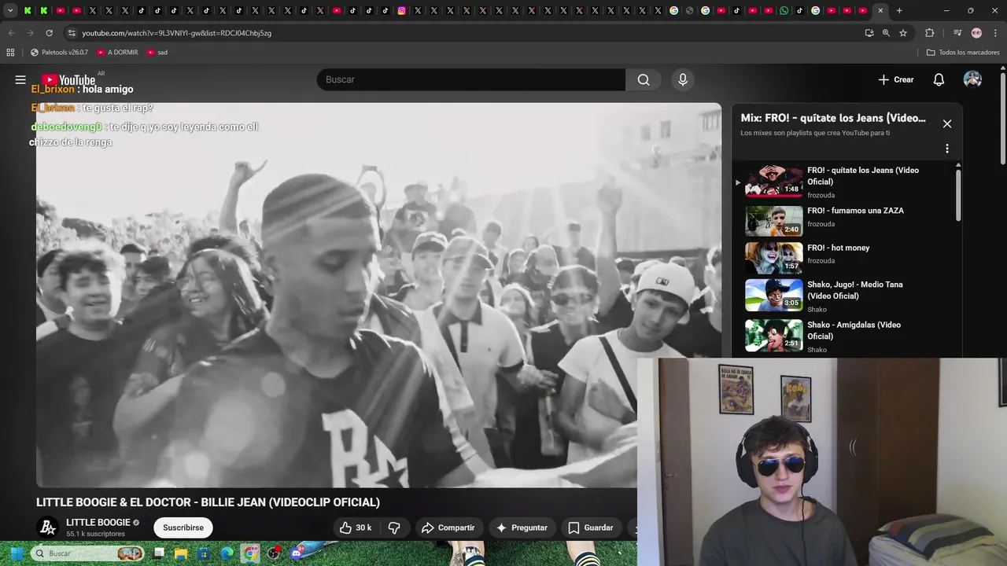Go forward in browser history
This screenshot has width=1007, height=566.
click(30, 33)
